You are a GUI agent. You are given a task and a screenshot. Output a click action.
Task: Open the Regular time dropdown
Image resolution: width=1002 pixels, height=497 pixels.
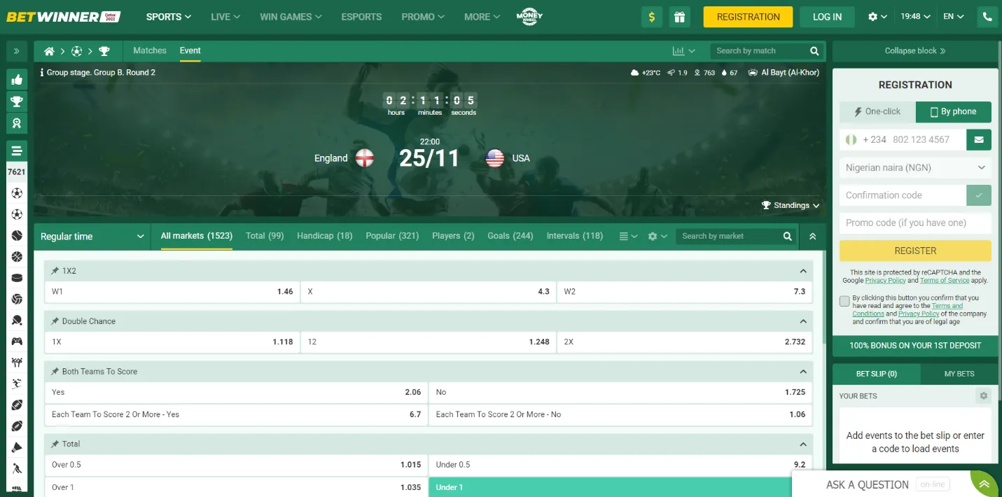[91, 236]
